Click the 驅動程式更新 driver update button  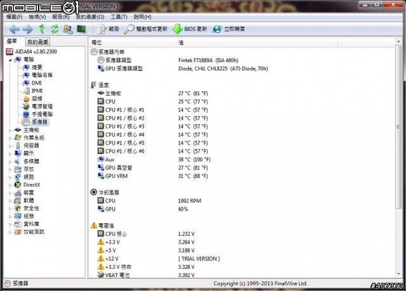(x=145, y=29)
